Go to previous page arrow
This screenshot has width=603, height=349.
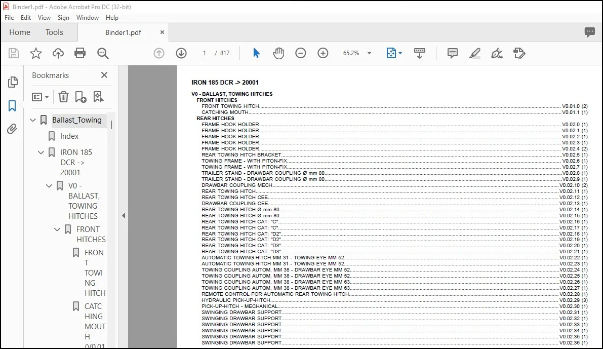pyautogui.click(x=159, y=53)
